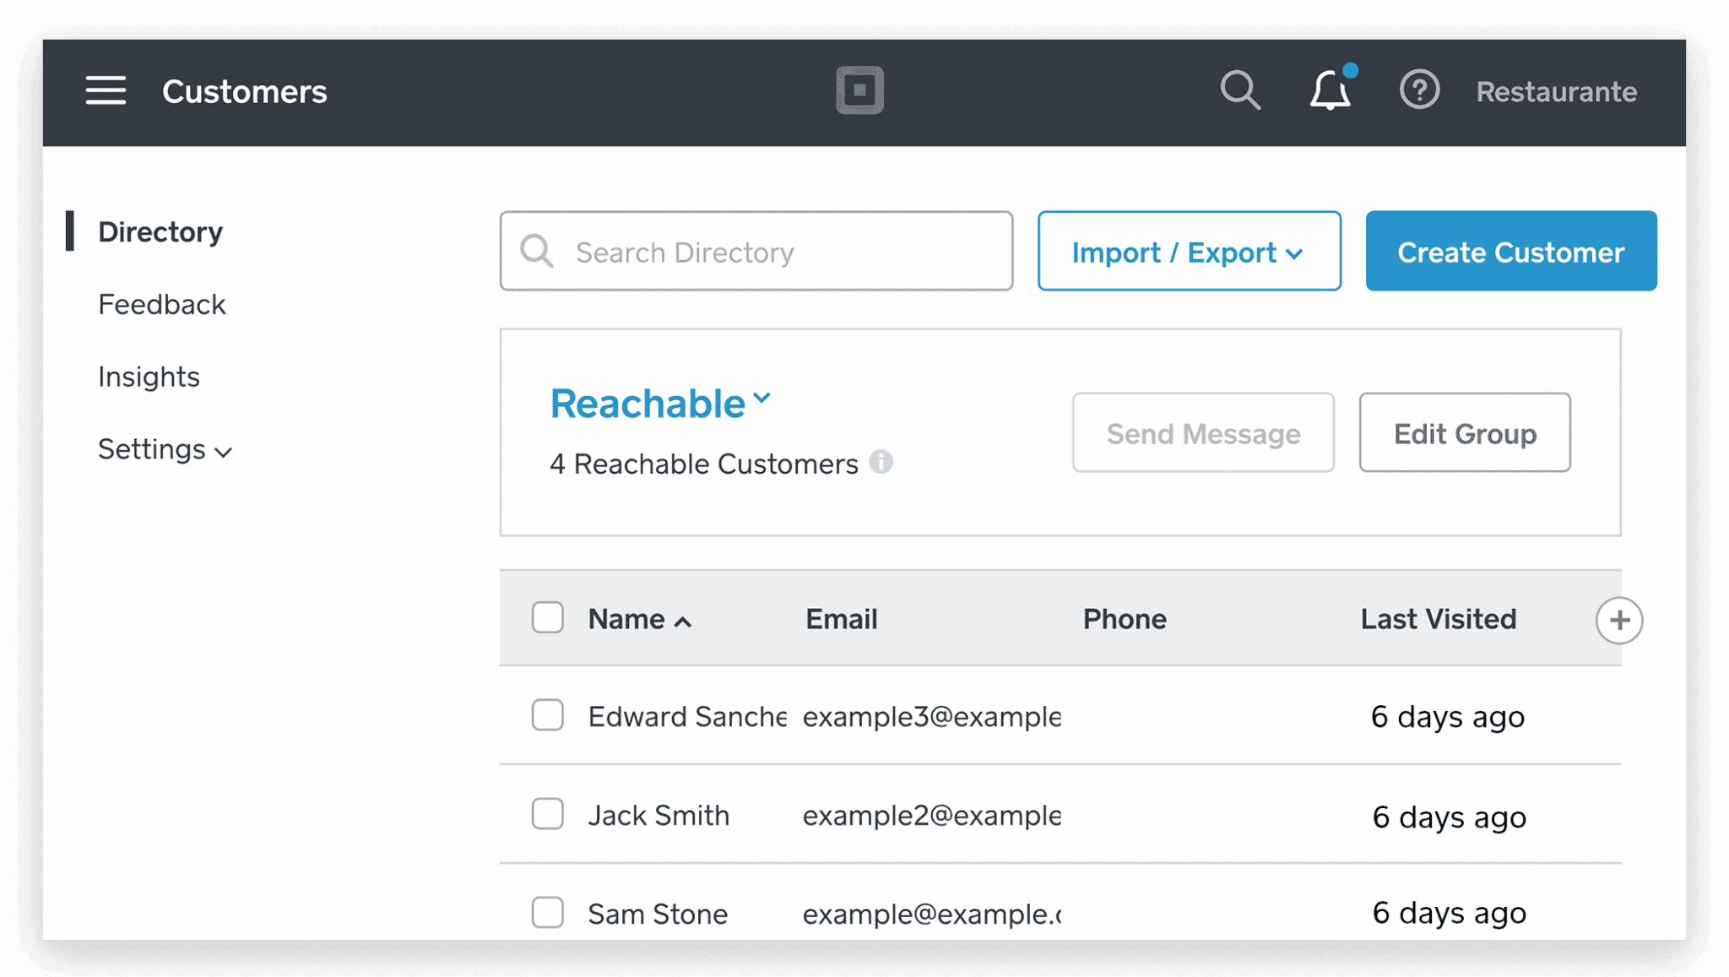Check the Sam Stone row checkbox

(x=548, y=912)
